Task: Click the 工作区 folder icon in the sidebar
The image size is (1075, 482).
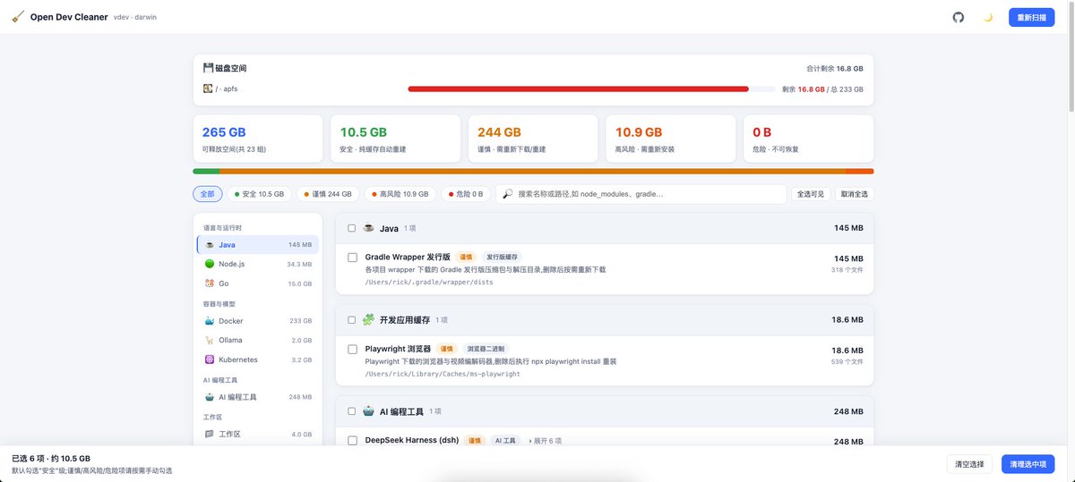Action: pyautogui.click(x=210, y=434)
